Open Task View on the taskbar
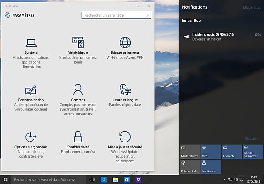This screenshot has width=264, height=184. [x=92, y=179]
